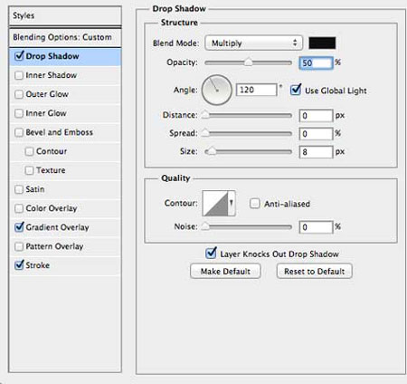Select the Inner Glow style label
407x384 pixels.
pyautogui.click(x=46, y=113)
